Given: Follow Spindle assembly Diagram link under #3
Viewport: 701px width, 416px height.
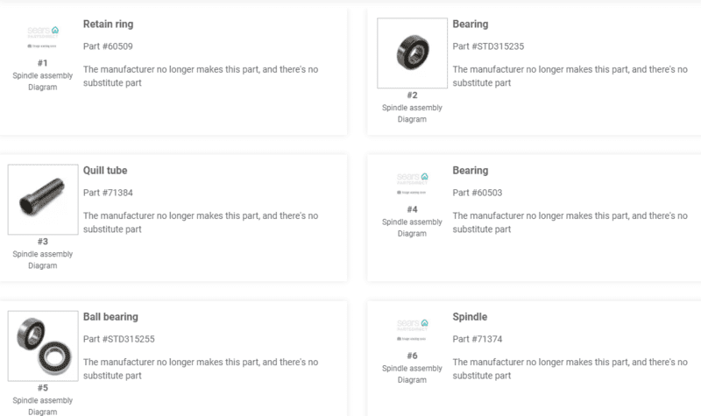Looking at the screenshot, I should coord(42,259).
